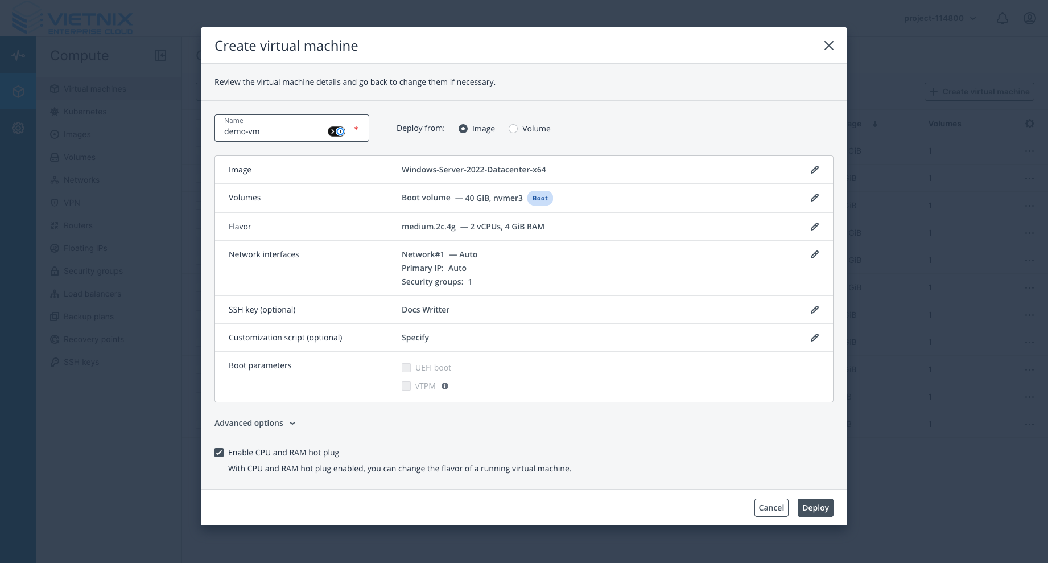Click the Name input field
Viewport: 1048px width, 563px height.
pos(292,128)
